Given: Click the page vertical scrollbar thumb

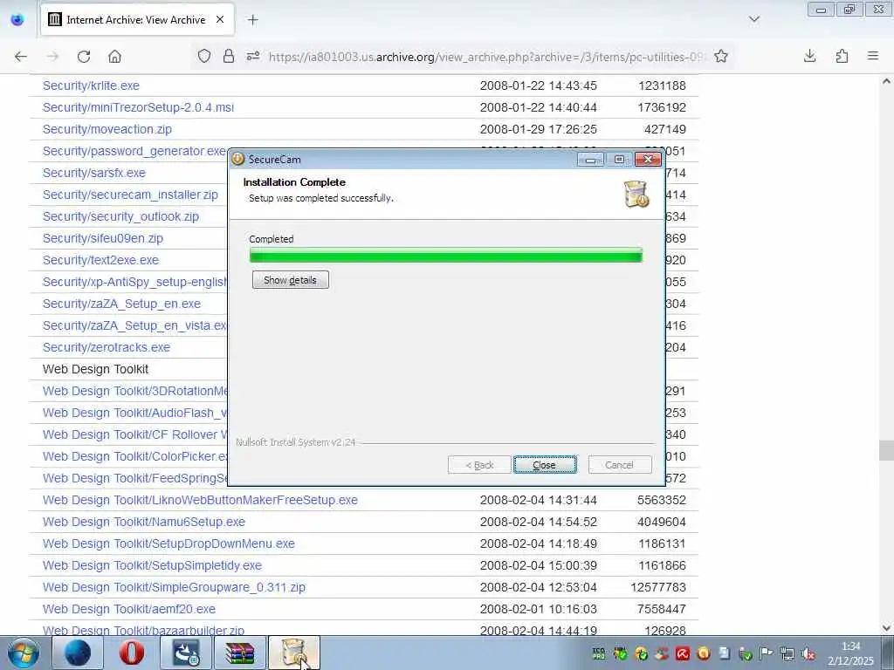Looking at the screenshot, I should pyautogui.click(x=886, y=450).
